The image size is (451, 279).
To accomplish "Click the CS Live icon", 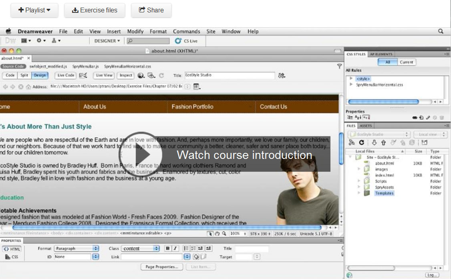I will (x=178, y=41).
